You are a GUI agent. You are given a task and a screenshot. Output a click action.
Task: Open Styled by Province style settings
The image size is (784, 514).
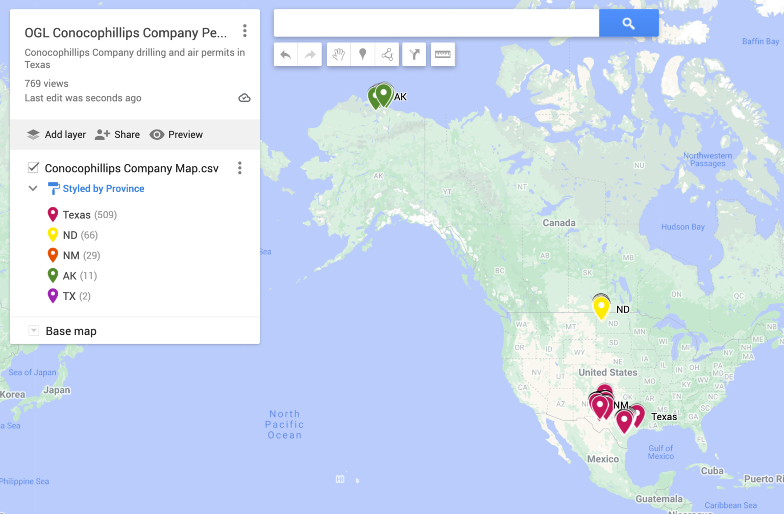click(103, 189)
